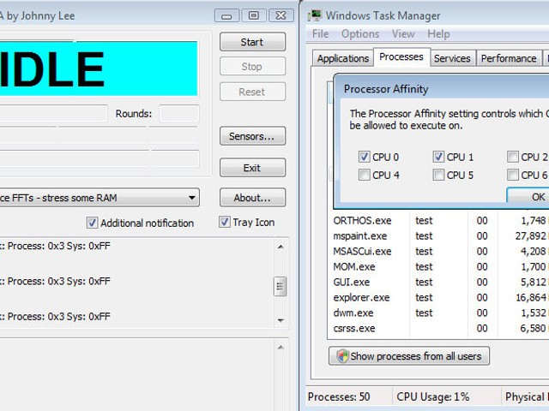Select mspaint.exe process row

point(439,236)
